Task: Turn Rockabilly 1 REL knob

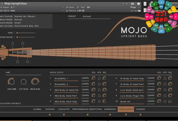Action: tap(104, 78)
